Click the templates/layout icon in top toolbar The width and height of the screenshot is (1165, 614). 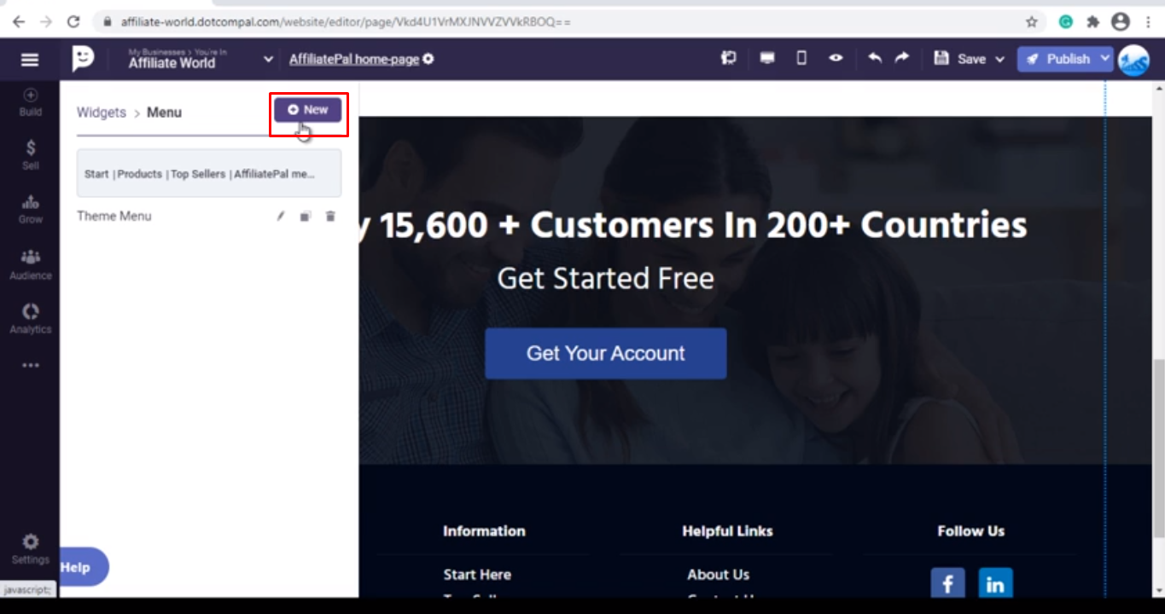pyautogui.click(x=728, y=58)
